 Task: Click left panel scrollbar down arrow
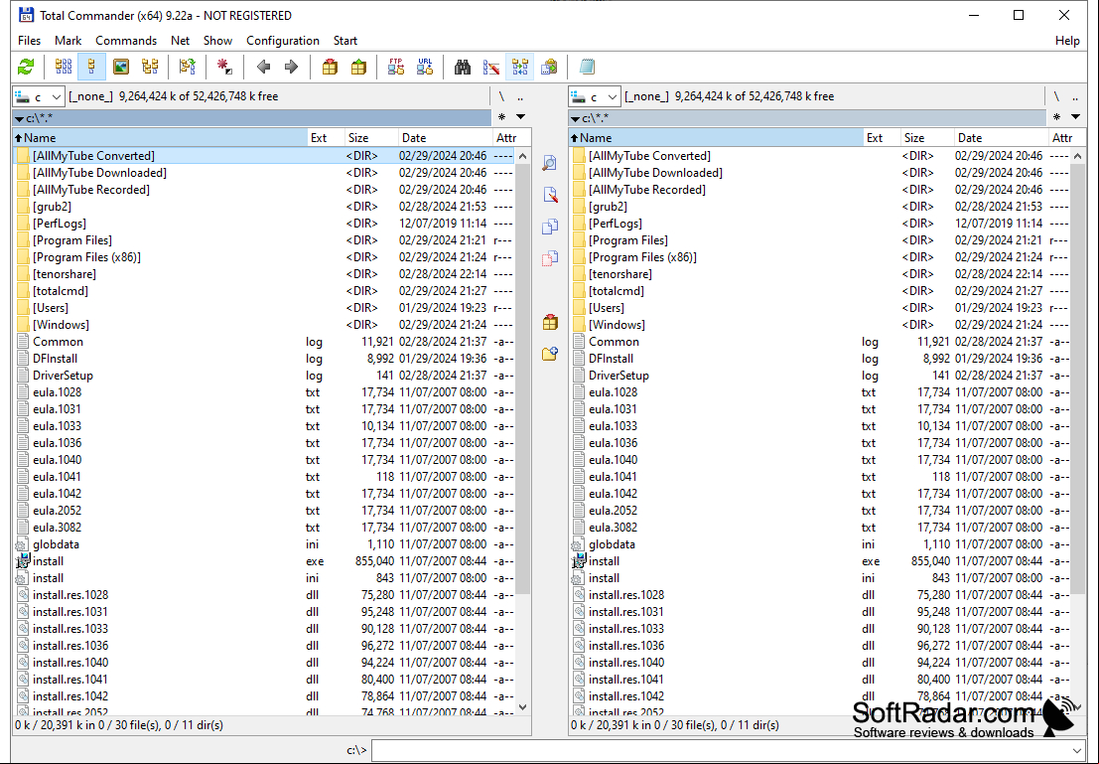[x=523, y=707]
